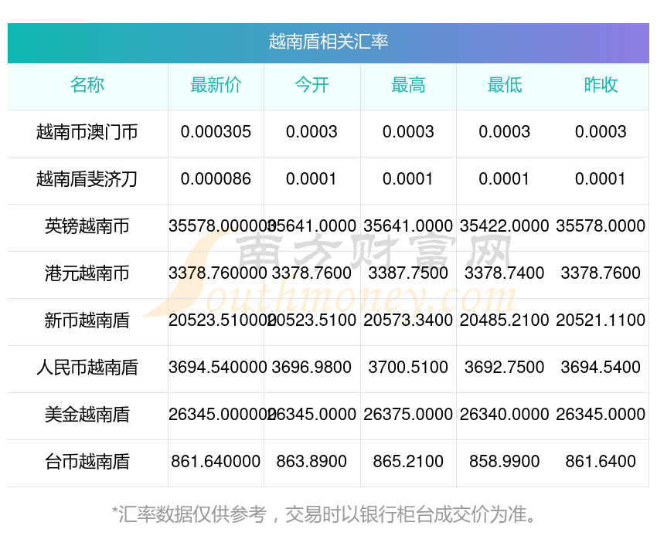Screen dimensions: 657x539
Task: Click the 美金越南盾 row name
Action: tap(87, 415)
